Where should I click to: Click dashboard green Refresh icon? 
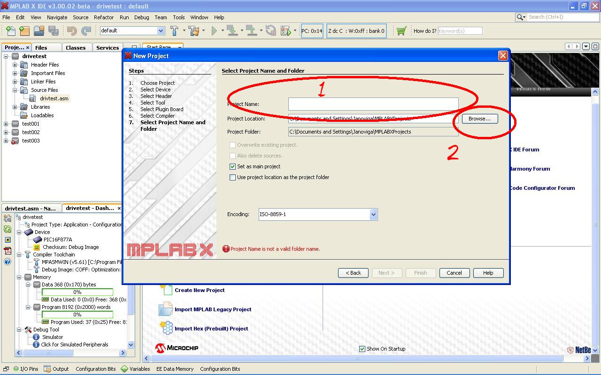point(8,229)
